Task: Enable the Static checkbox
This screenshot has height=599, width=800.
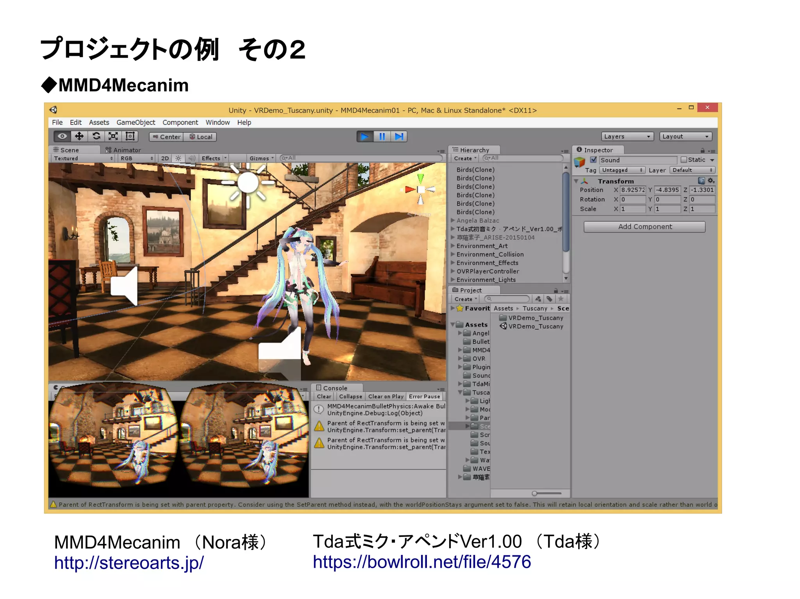Action: [684, 160]
